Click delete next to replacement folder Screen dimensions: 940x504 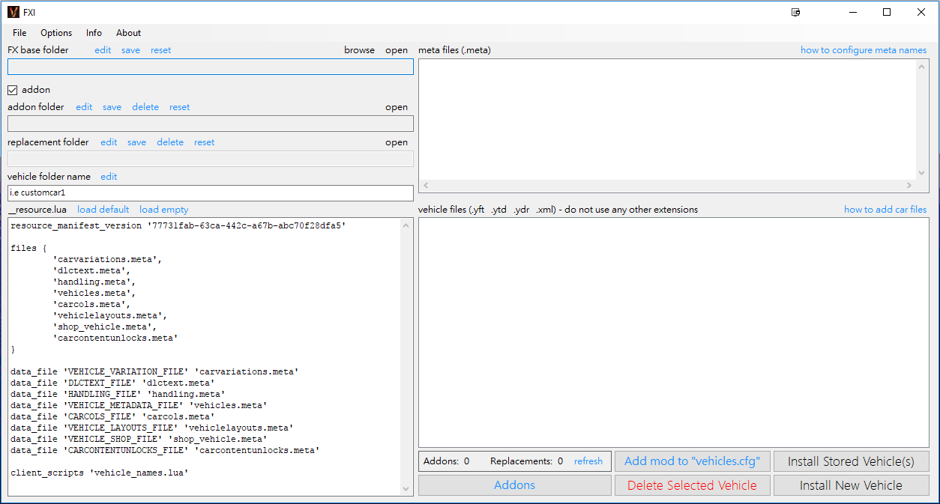[170, 142]
